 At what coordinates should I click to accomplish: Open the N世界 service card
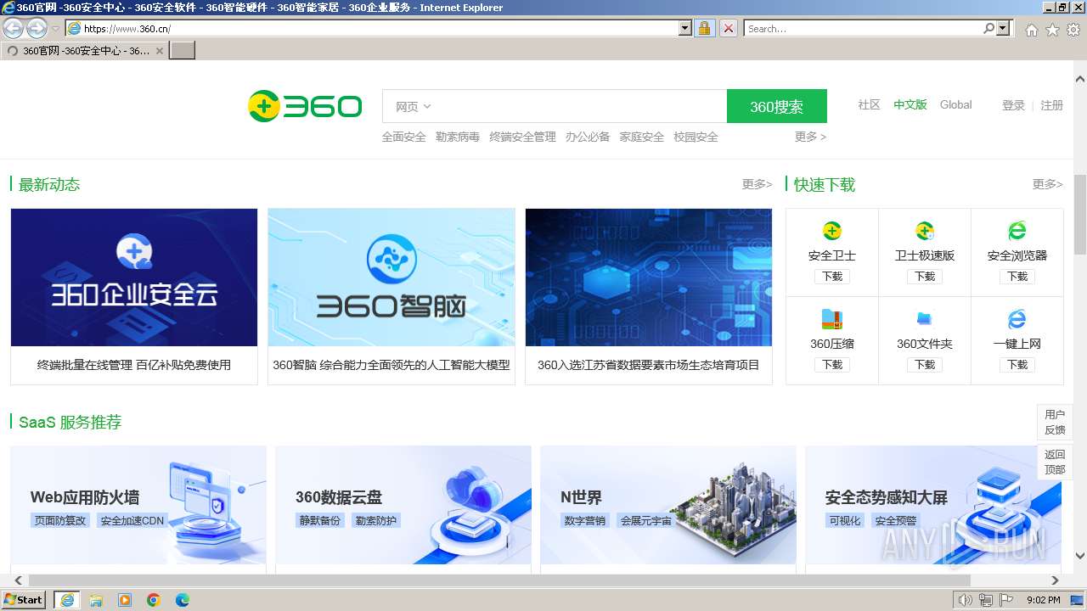(668, 506)
